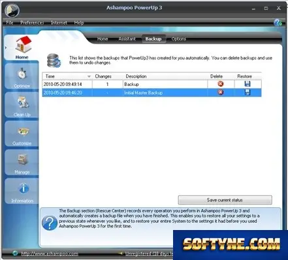Delete the 09:49:14 Backup entry
The width and height of the screenshot is (288, 260).
coord(221,84)
